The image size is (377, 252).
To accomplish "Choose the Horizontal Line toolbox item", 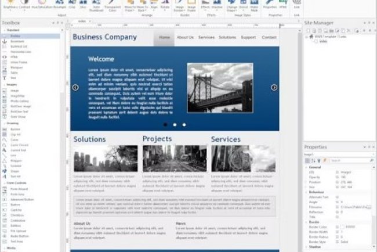I will click(x=21, y=52).
